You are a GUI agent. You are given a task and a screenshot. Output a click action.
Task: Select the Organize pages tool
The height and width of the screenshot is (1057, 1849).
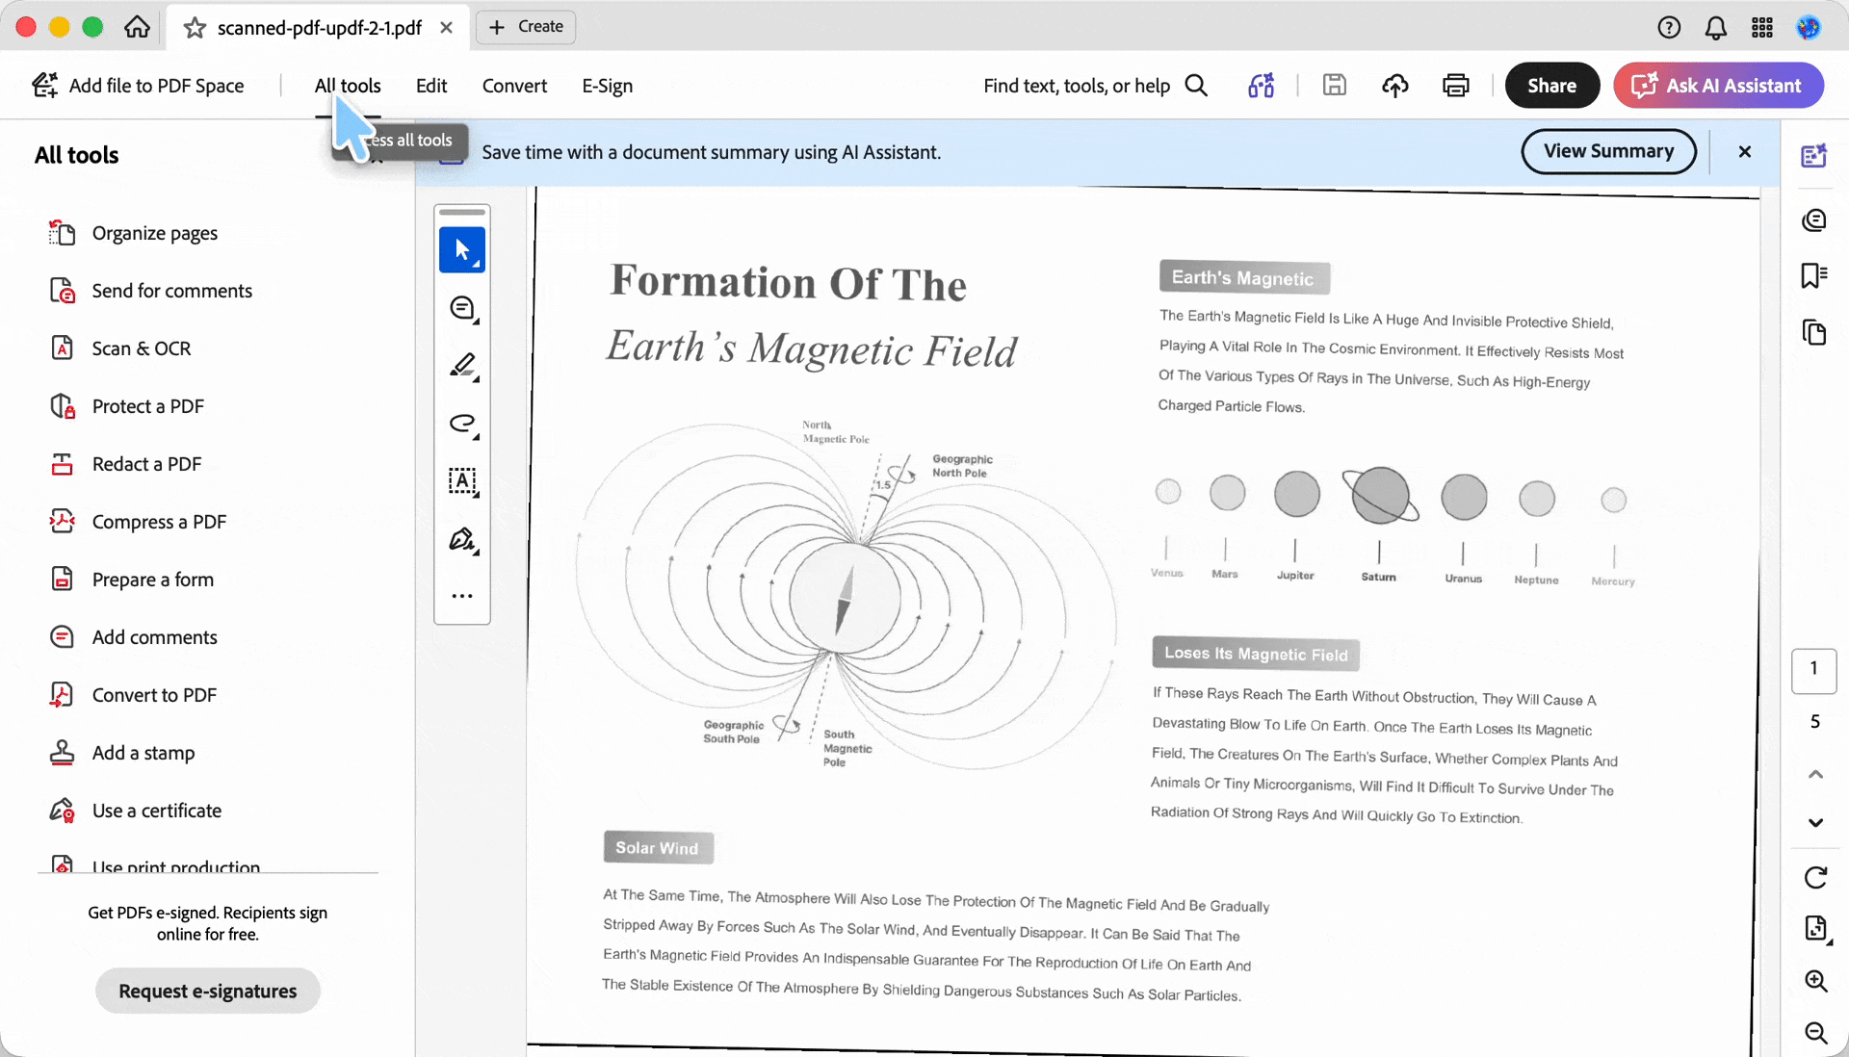tap(134, 233)
